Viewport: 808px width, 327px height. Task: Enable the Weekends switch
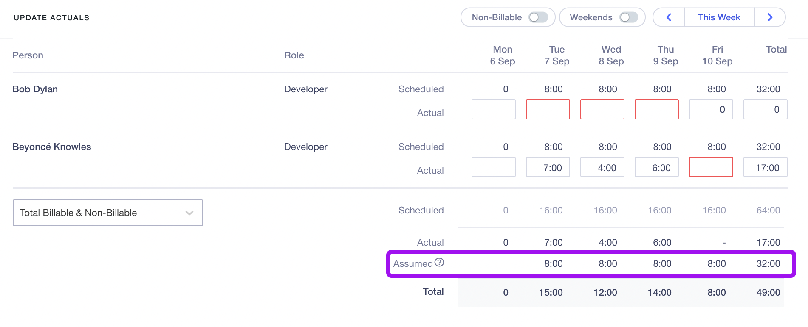629,17
